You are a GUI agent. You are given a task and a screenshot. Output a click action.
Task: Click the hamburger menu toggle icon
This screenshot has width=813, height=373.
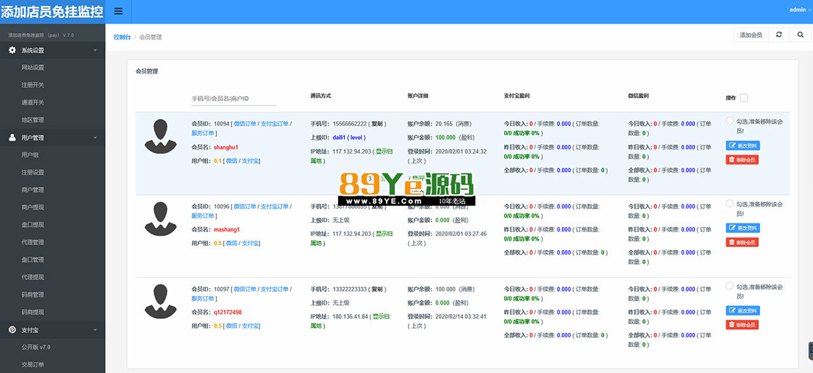point(119,11)
